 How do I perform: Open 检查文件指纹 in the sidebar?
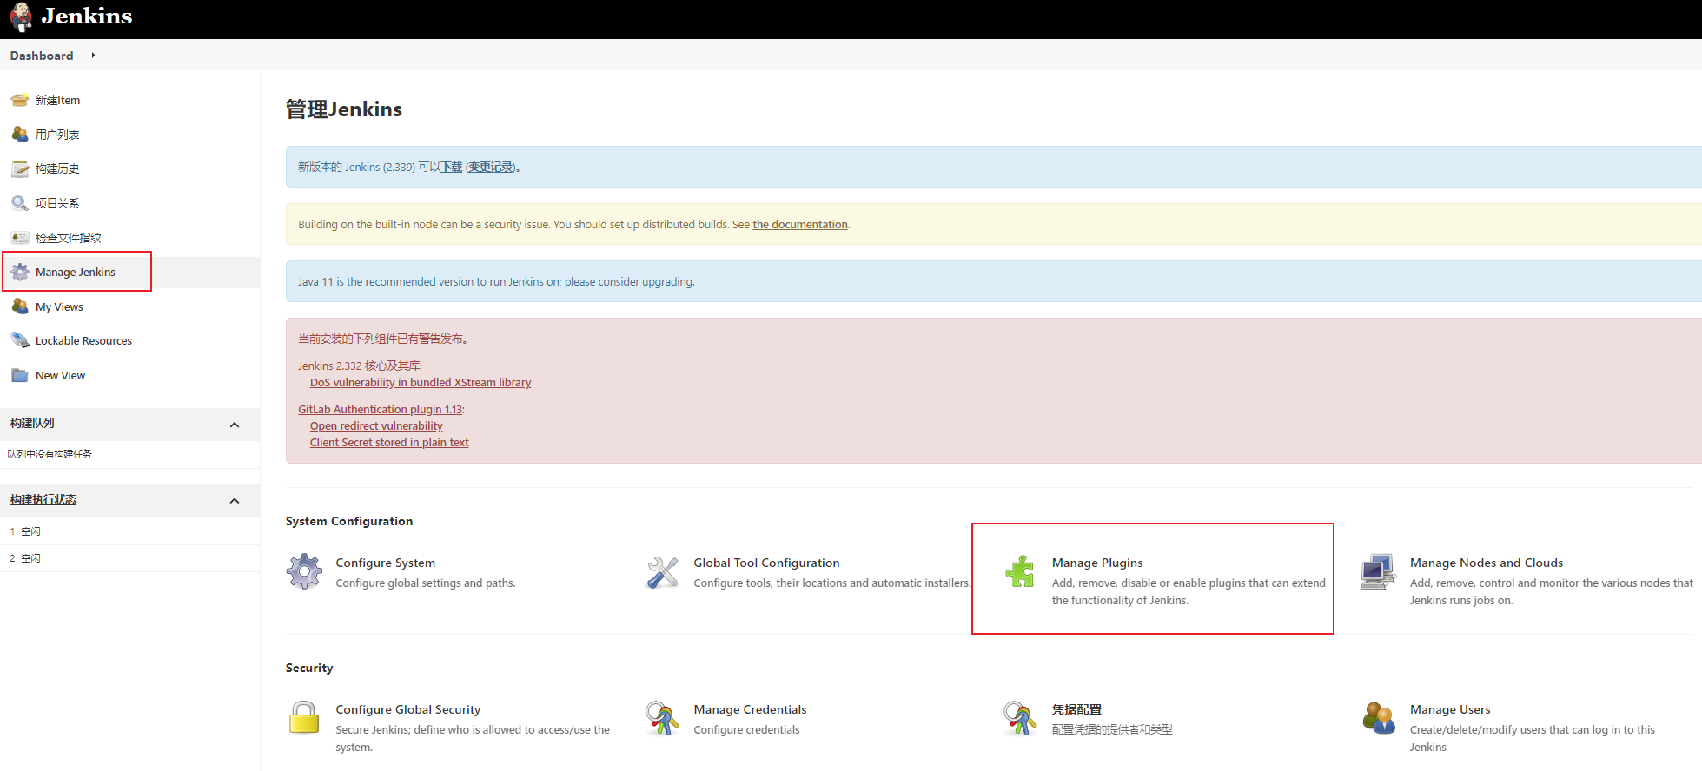[69, 238]
